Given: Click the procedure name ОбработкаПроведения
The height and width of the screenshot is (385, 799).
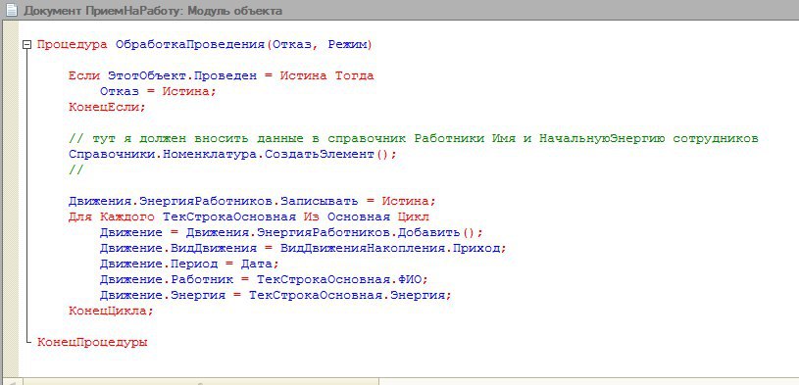Looking at the screenshot, I should pos(190,45).
